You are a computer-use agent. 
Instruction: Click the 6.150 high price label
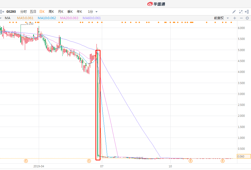(x=30, y=24)
